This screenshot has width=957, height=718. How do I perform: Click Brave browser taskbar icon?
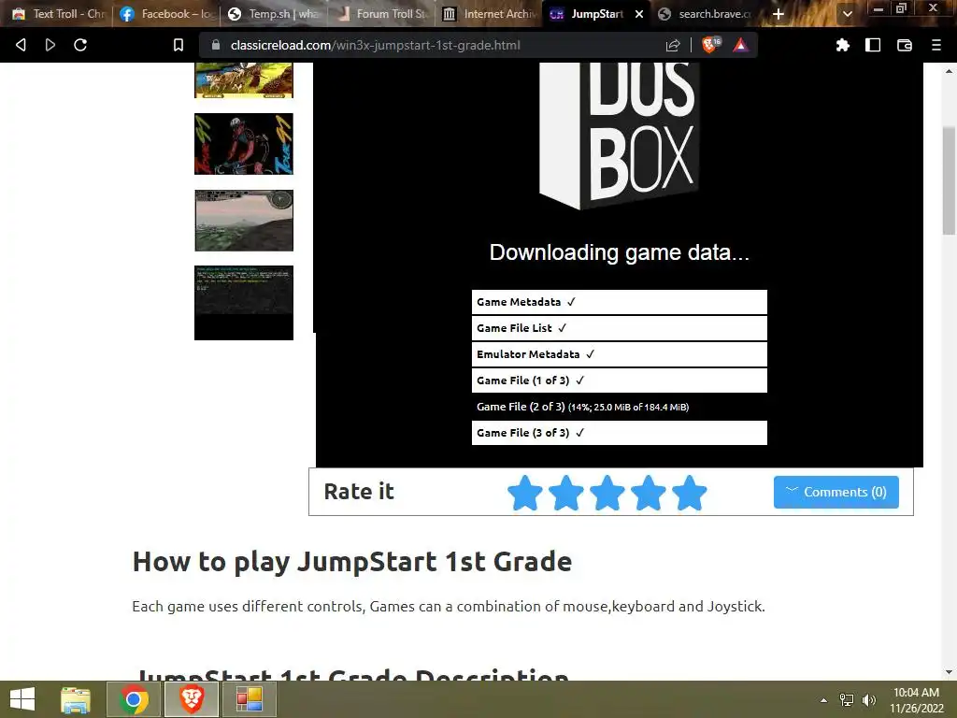point(191,699)
